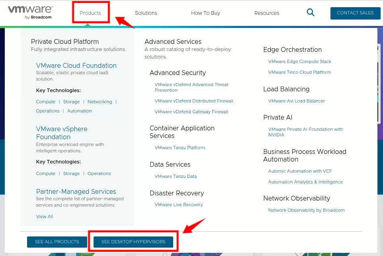Click the Network Observability heading
Image resolution: width=383 pixels, height=256 pixels.
[297, 198]
